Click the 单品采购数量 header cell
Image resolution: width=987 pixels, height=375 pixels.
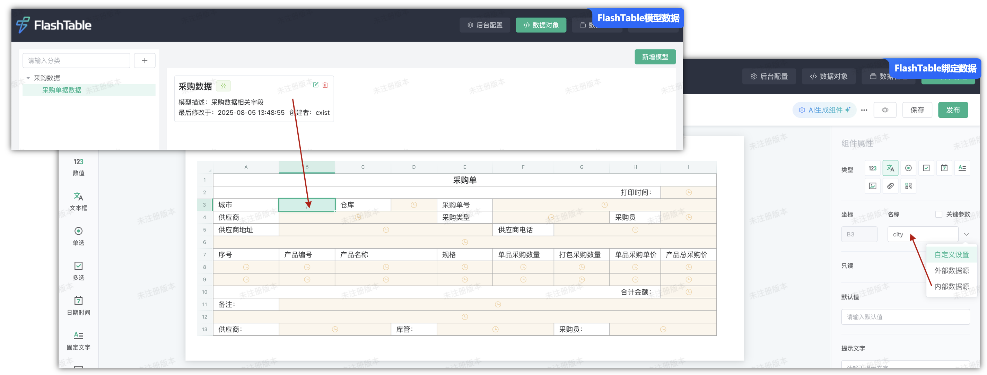click(523, 255)
